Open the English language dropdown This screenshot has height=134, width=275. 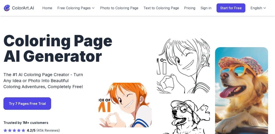[x=258, y=8]
